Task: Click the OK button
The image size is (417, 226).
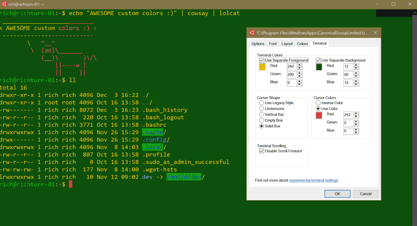Action: click(337, 194)
